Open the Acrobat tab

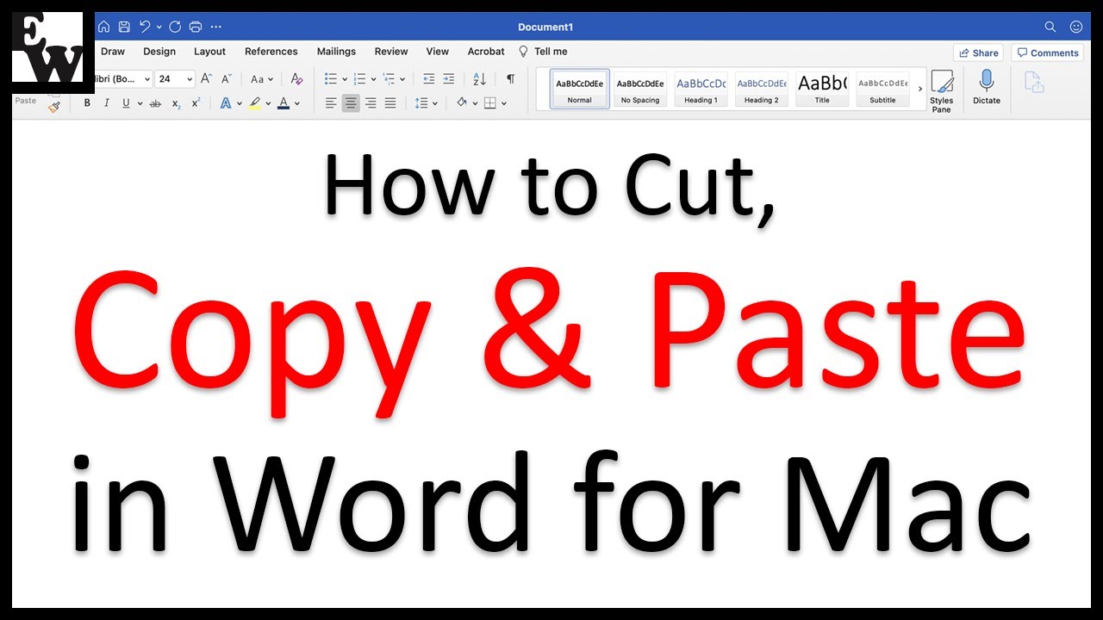click(x=486, y=52)
